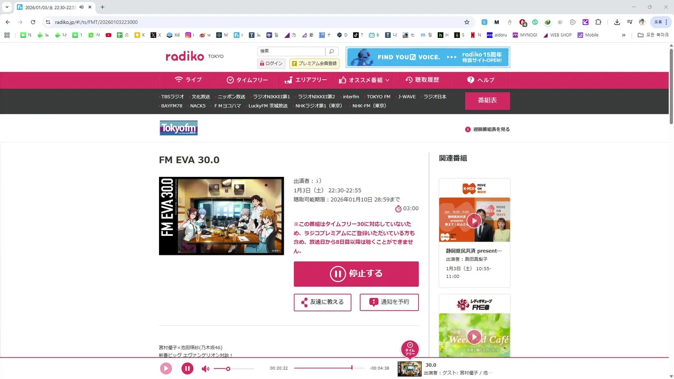Share via 友達に教える button
The image size is (674, 379).
(x=322, y=302)
